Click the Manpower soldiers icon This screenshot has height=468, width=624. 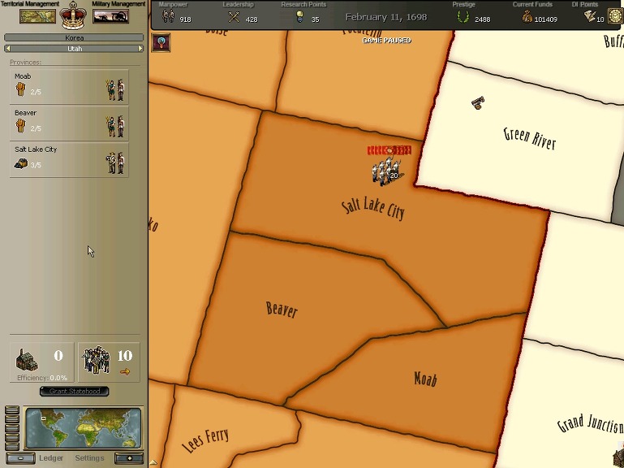pos(168,17)
